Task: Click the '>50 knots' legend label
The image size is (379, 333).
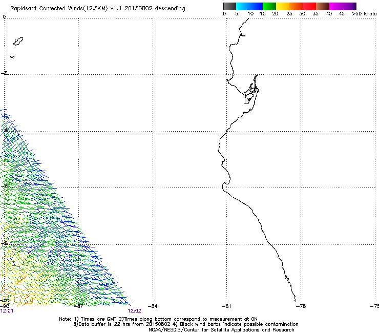Action: coord(364,13)
